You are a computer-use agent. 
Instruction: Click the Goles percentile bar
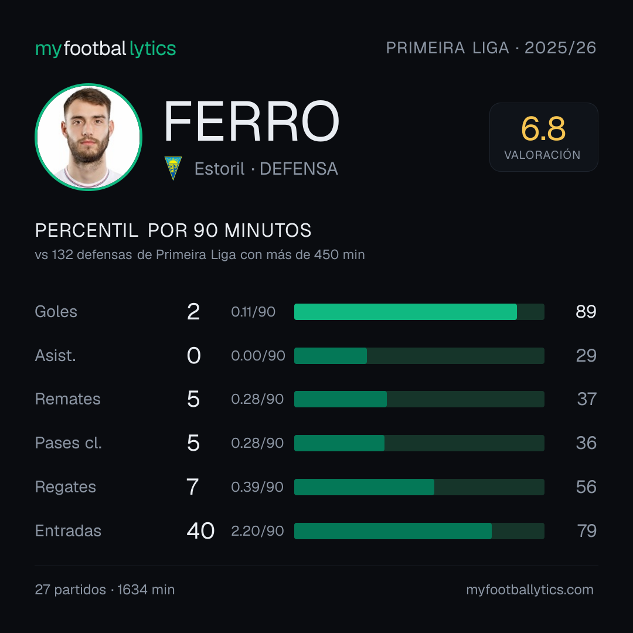pos(419,312)
